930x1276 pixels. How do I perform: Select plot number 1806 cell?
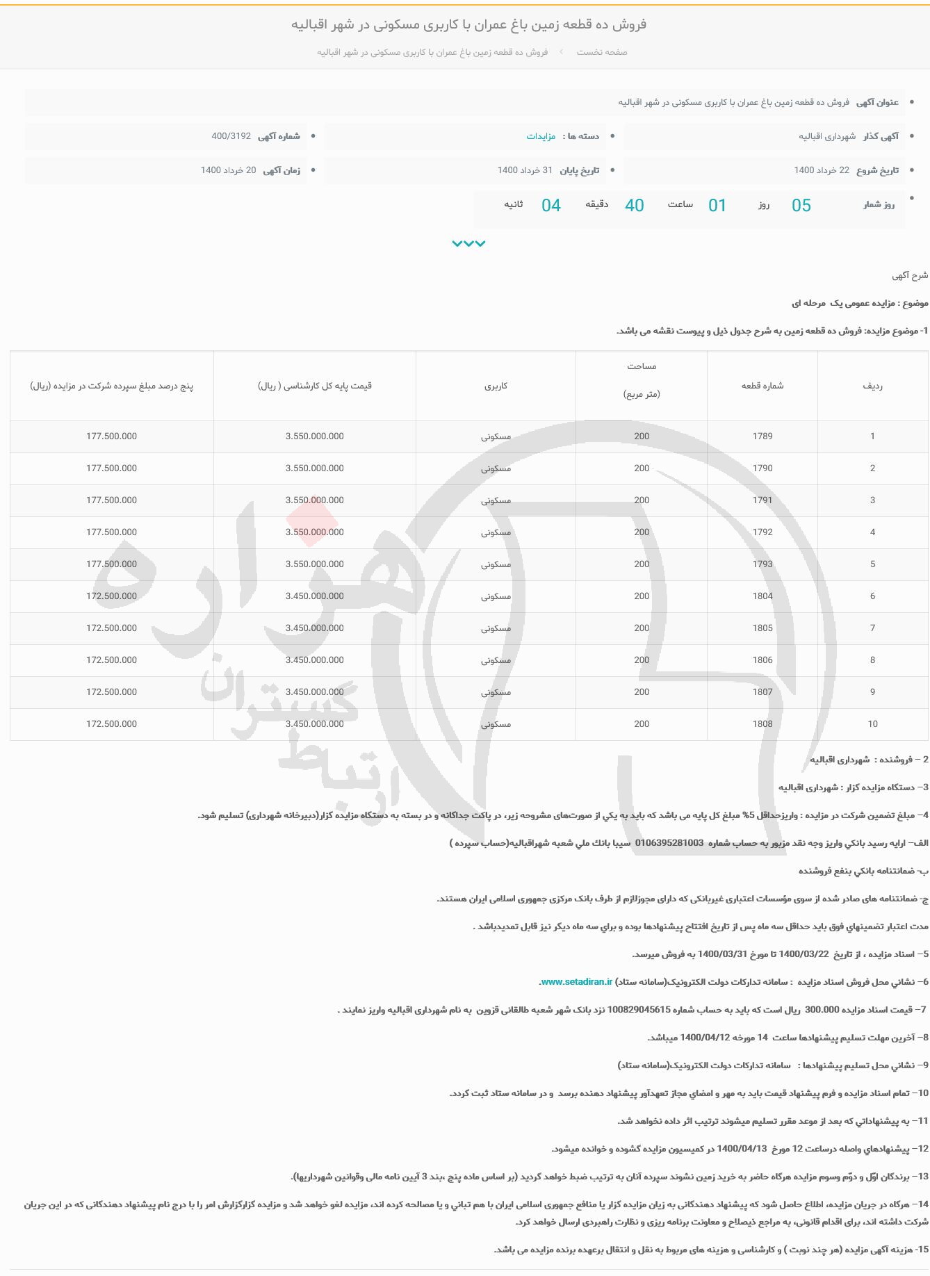click(762, 660)
